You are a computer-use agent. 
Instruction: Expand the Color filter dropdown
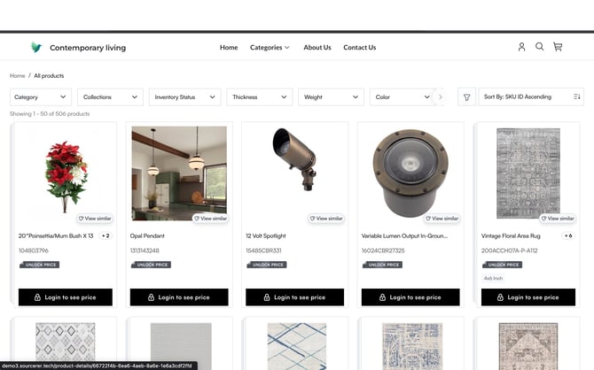tap(400, 97)
